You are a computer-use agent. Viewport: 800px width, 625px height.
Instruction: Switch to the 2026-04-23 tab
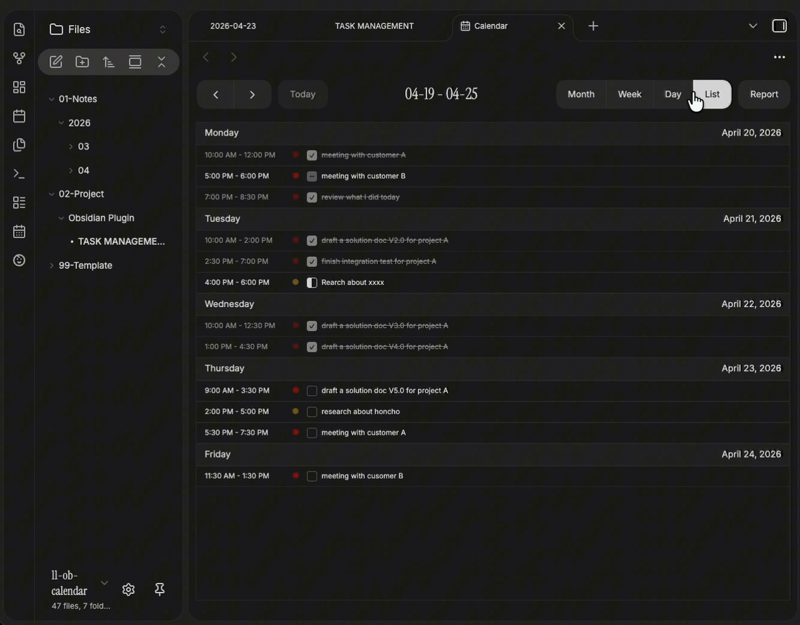tap(233, 26)
